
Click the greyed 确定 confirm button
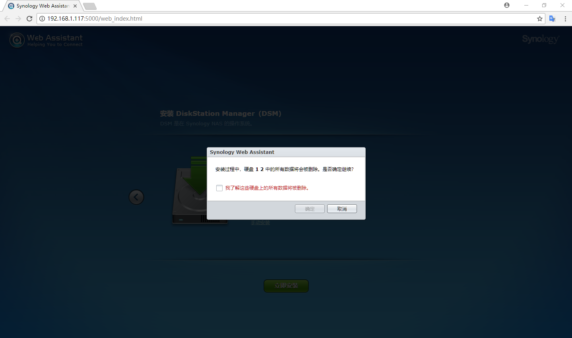coord(310,209)
